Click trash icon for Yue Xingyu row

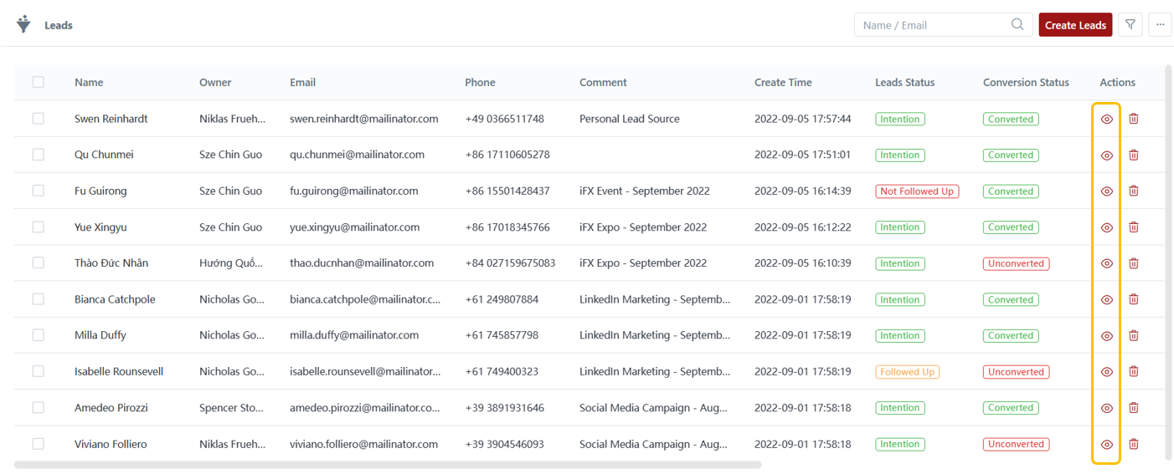(x=1134, y=227)
